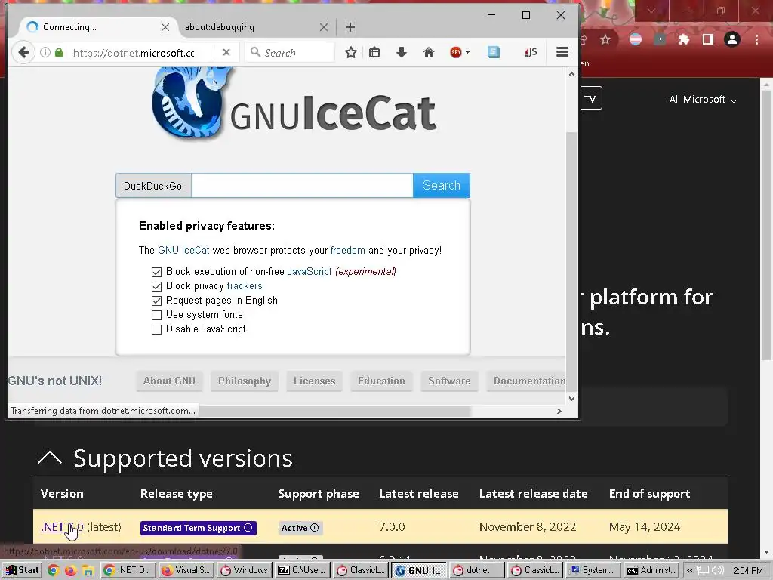
Task: Launch Chrome from quick launch icon
Action: (54, 571)
